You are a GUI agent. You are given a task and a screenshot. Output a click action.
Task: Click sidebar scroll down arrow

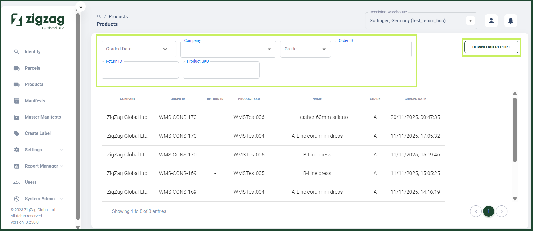(78, 227)
